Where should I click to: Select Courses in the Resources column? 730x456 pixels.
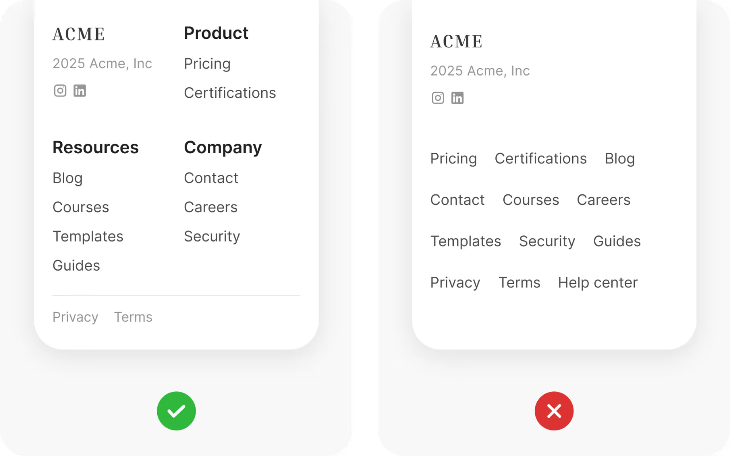81,207
